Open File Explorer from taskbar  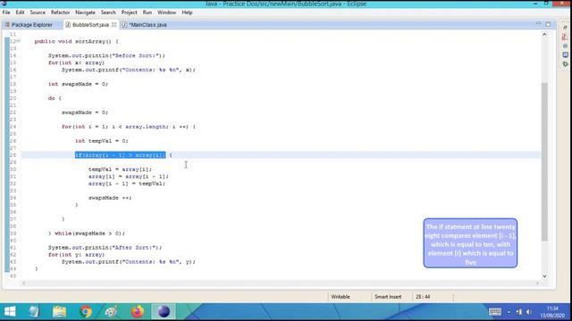click(x=60, y=311)
